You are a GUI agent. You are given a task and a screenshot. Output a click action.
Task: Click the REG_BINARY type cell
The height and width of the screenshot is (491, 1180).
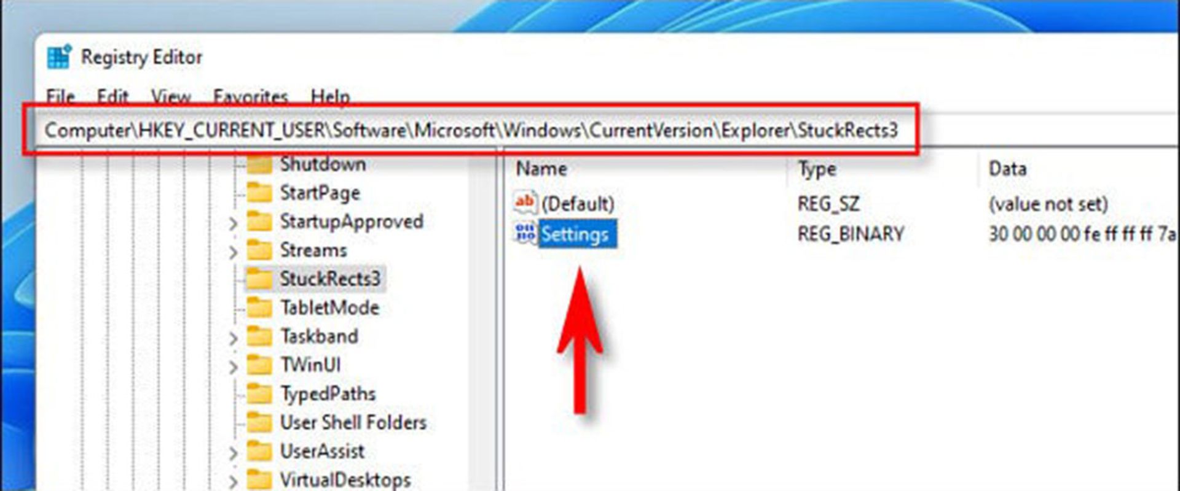(x=851, y=234)
